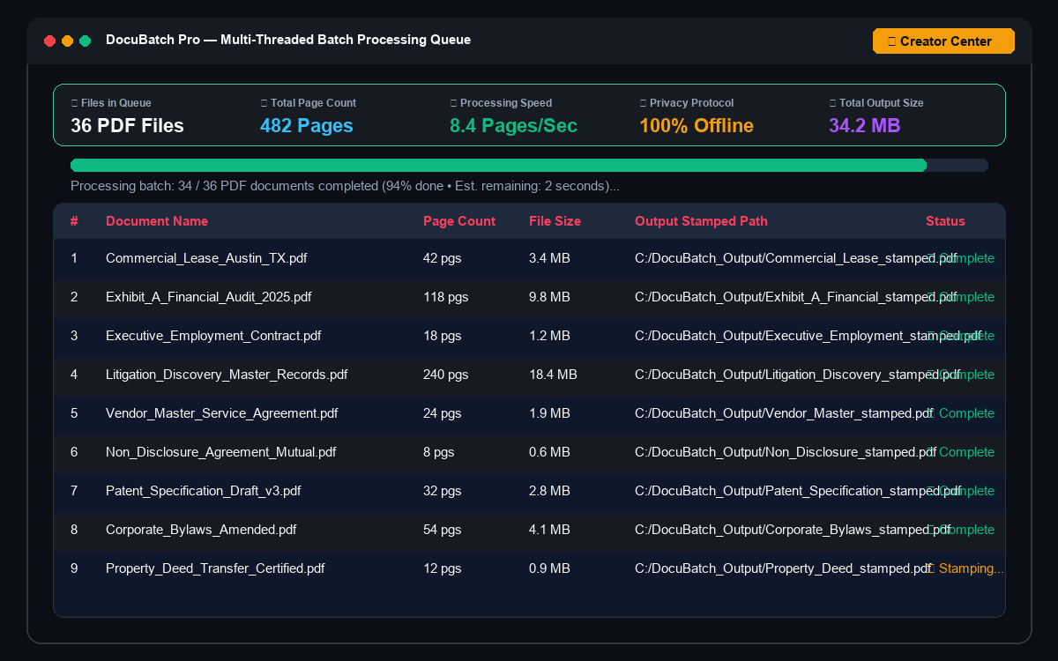Select the 482 Pages stat value

[x=307, y=125]
